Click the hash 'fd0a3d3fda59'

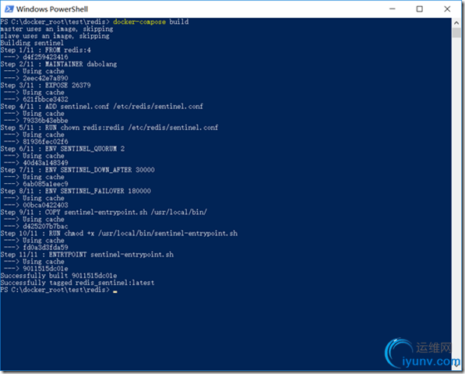click(x=45, y=247)
